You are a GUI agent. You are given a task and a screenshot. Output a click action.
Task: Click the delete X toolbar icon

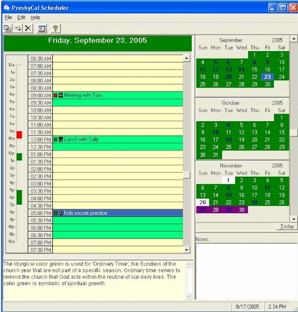(x=28, y=29)
